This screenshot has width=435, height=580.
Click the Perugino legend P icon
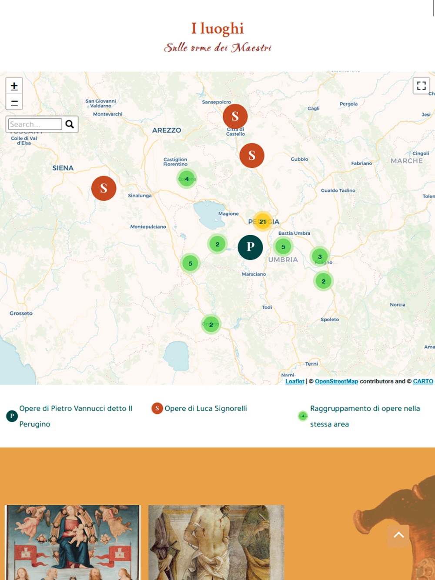(12, 416)
